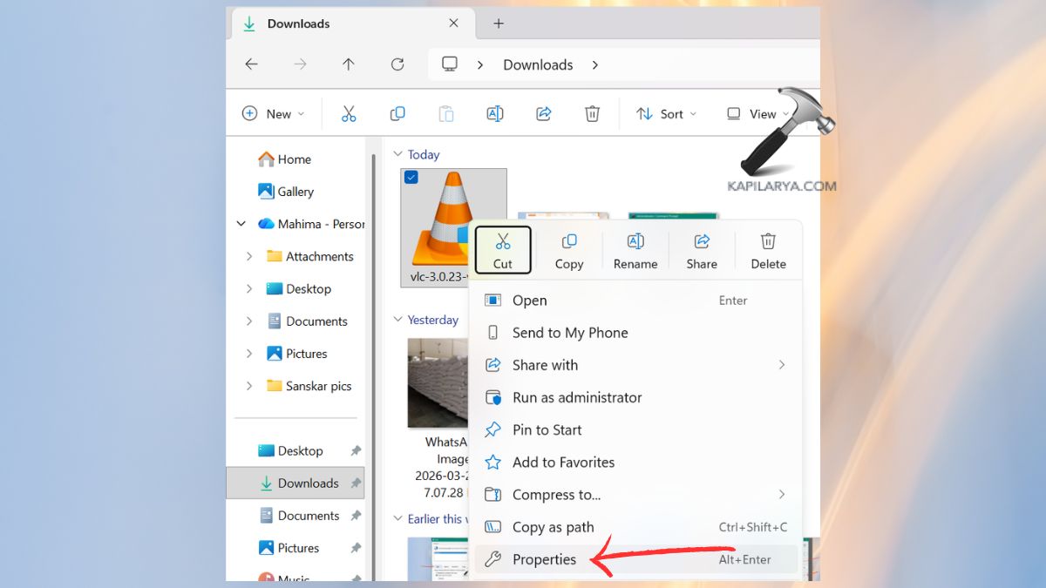The height and width of the screenshot is (588, 1046).
Task: Click Downloads in the address bar breadcrumb
Action: 538,64
